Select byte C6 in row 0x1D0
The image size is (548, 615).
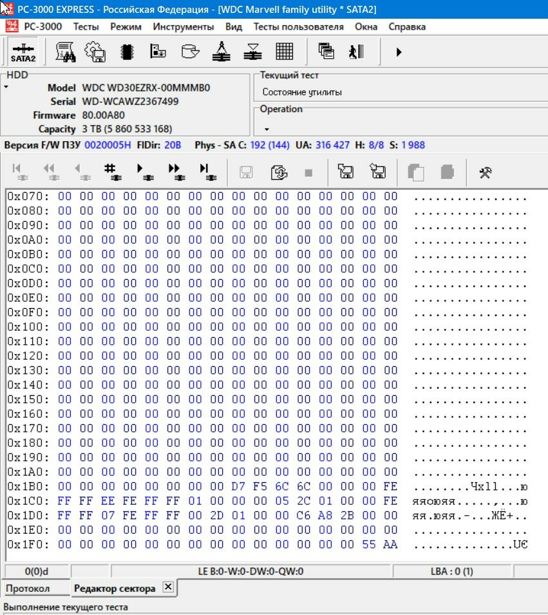(x=303, y=515)
